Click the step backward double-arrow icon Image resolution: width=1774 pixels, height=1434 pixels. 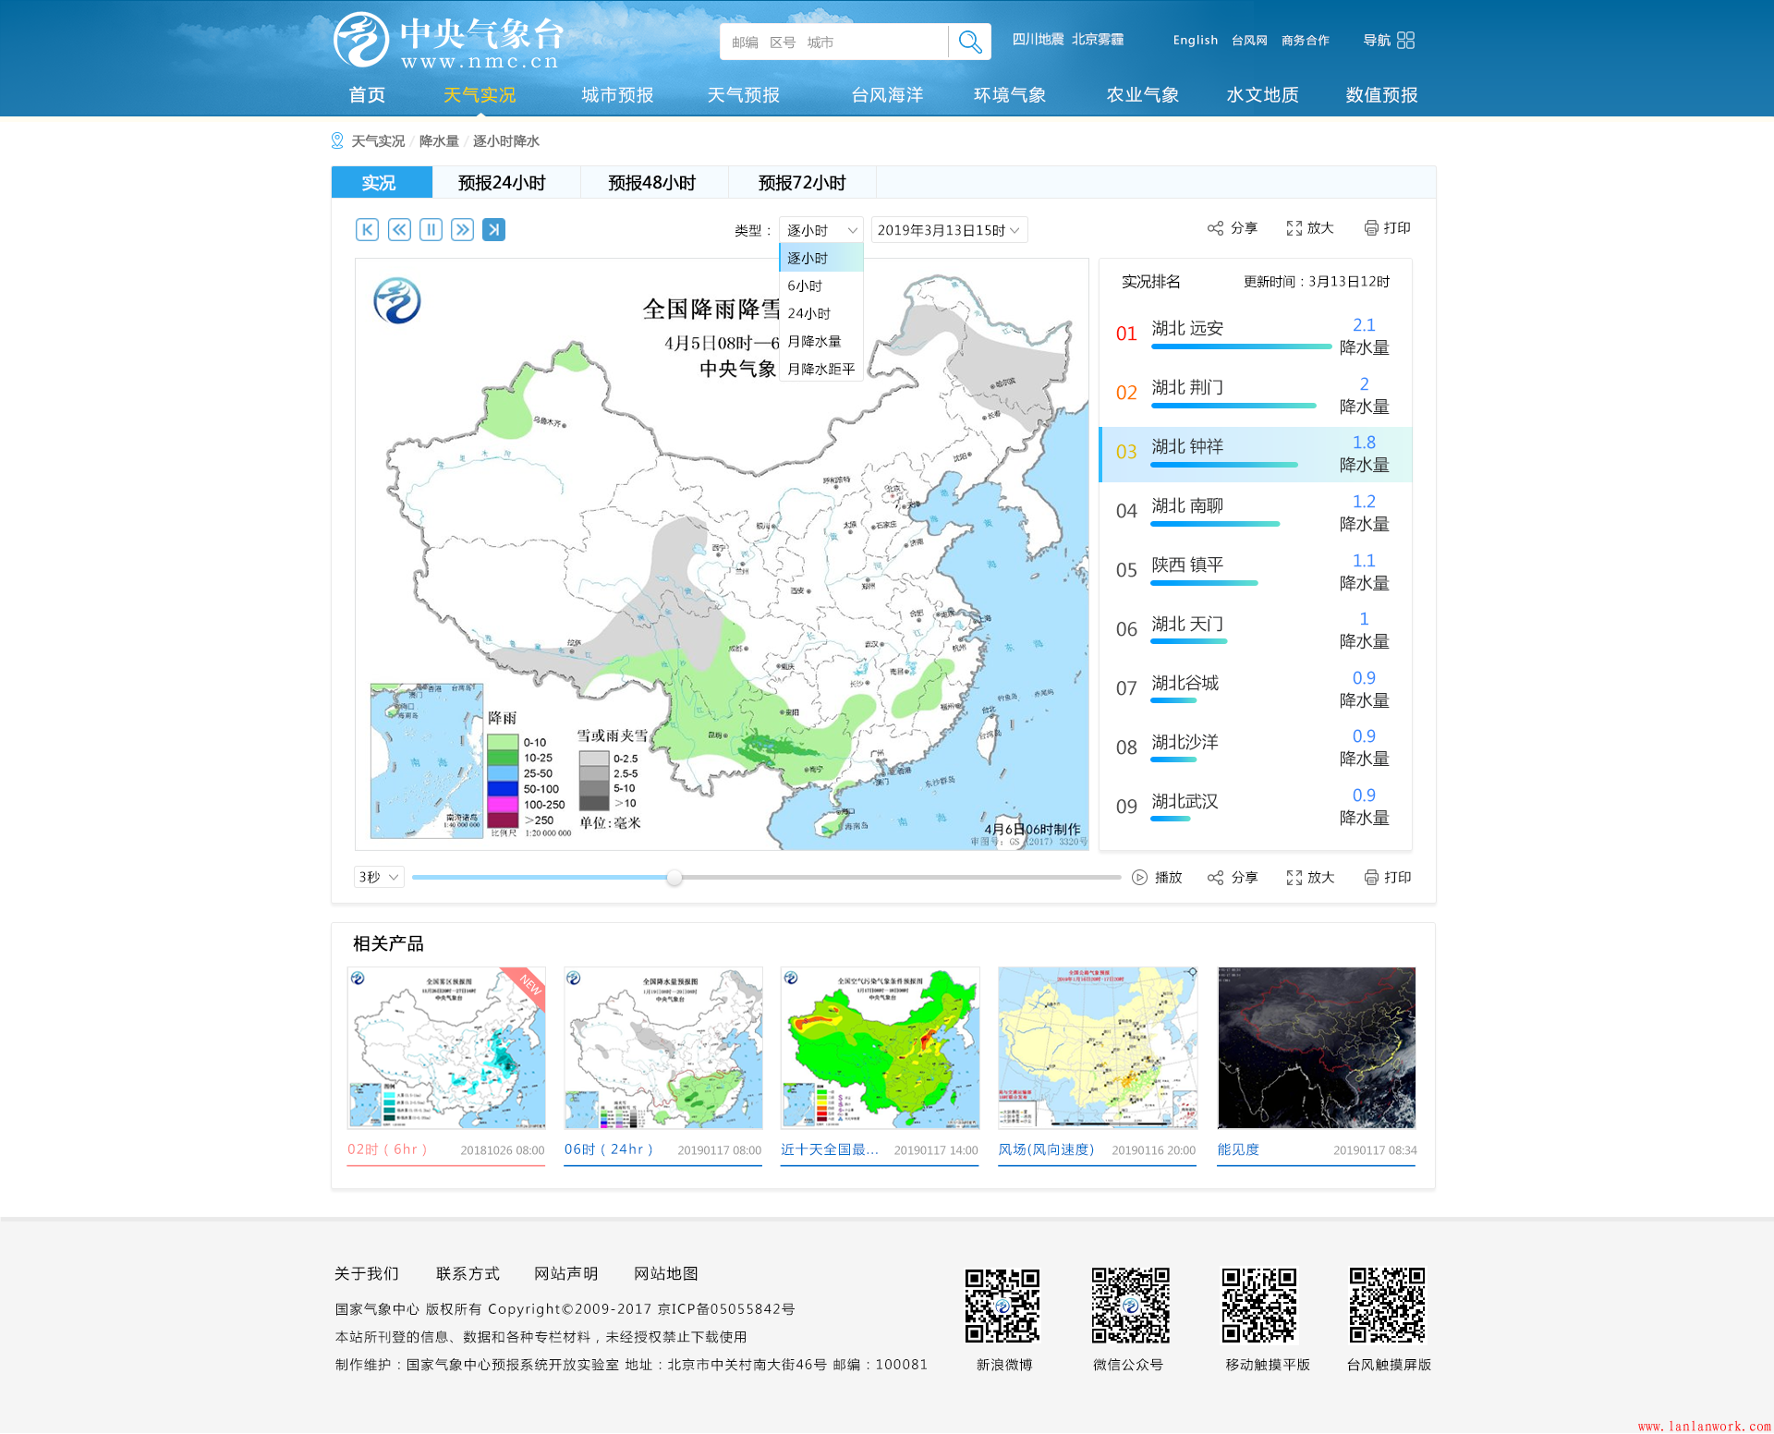tap(399, 230)
